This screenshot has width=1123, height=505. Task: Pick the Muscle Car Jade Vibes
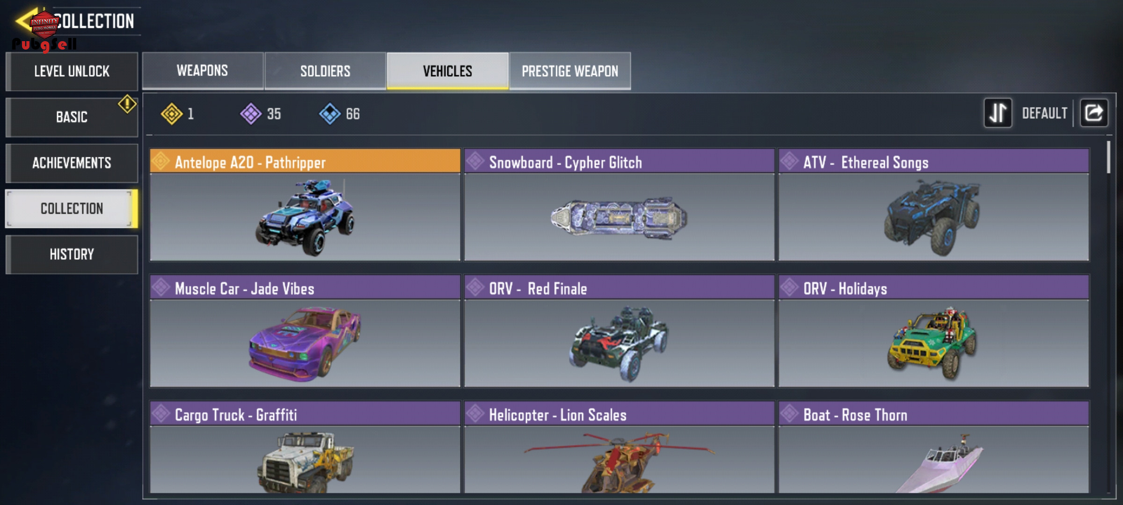point(305,331)
